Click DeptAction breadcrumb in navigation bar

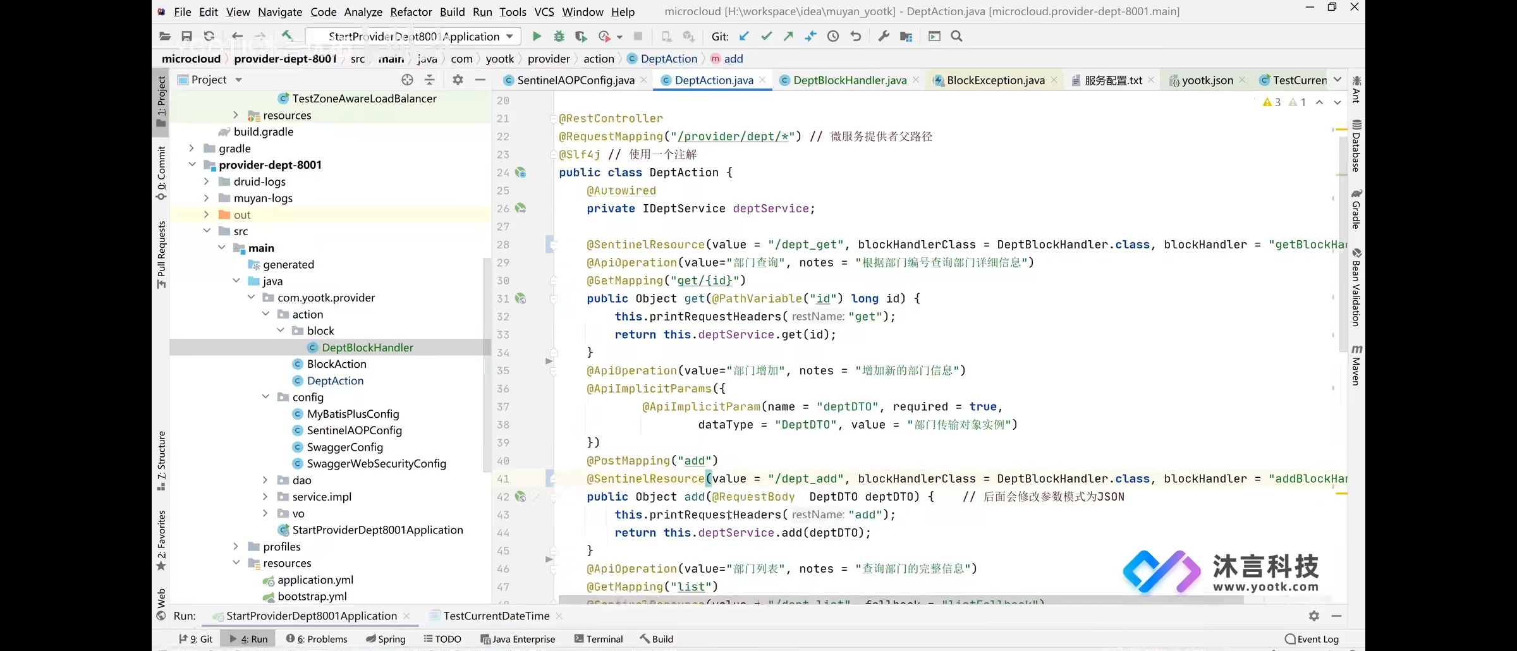(x=668, y=59)
